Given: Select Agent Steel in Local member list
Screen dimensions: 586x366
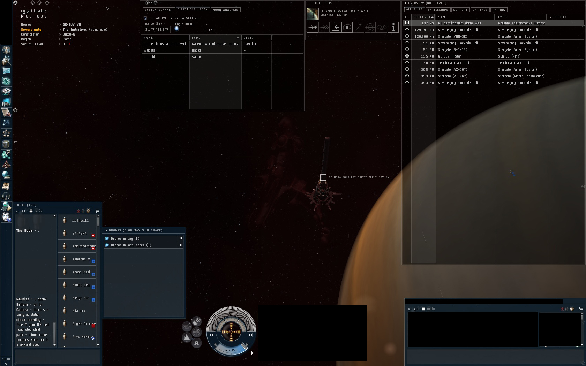Looking at the screenshot, I should (78, 272).
